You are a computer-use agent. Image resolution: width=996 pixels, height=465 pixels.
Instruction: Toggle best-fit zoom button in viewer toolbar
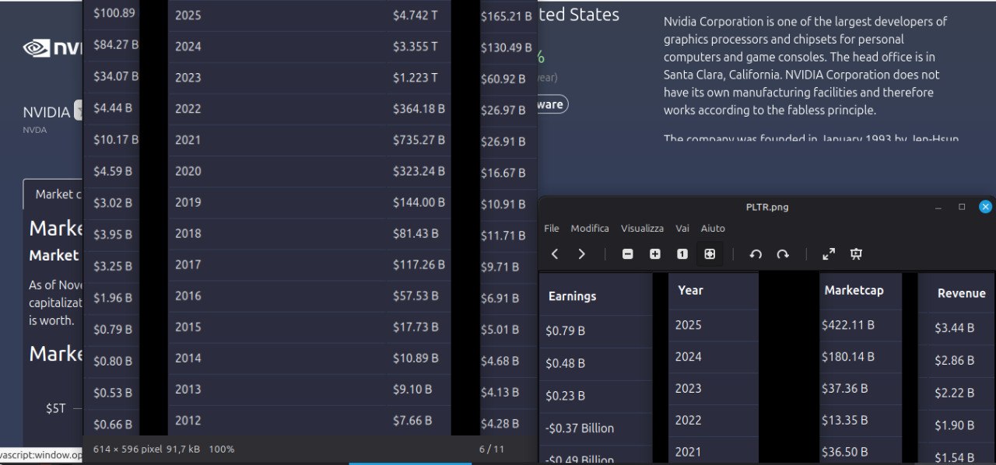[x=710, y=254]
